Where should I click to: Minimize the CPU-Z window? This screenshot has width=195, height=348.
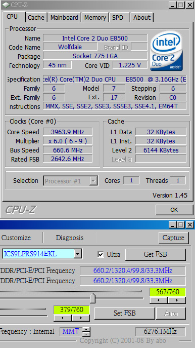click(173, 5)
